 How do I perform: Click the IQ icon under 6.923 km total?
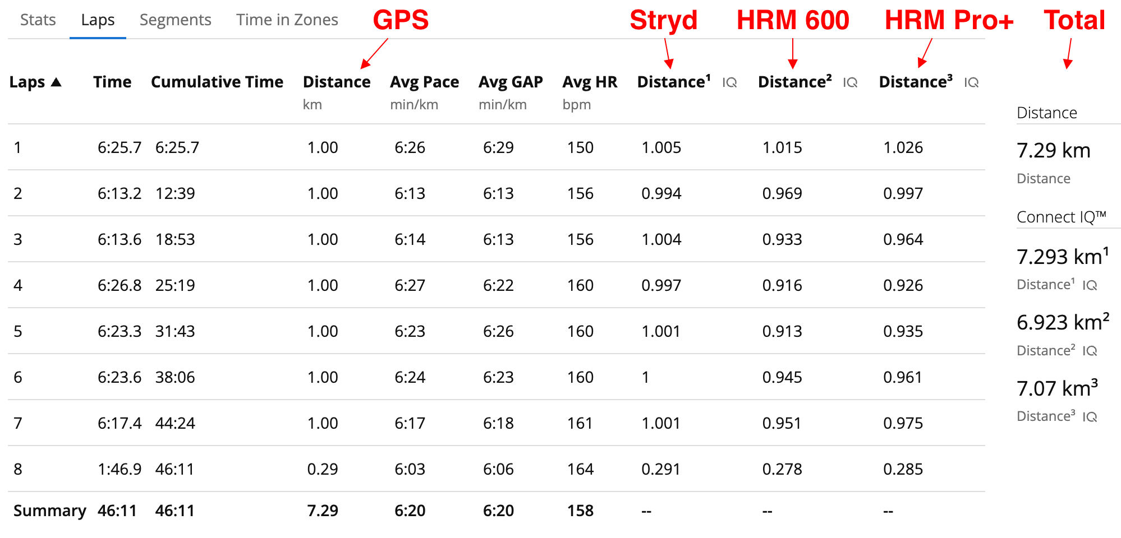[x=1090, y=351]
